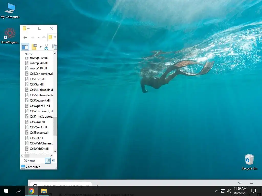Switch to large icons view layout

53,161
